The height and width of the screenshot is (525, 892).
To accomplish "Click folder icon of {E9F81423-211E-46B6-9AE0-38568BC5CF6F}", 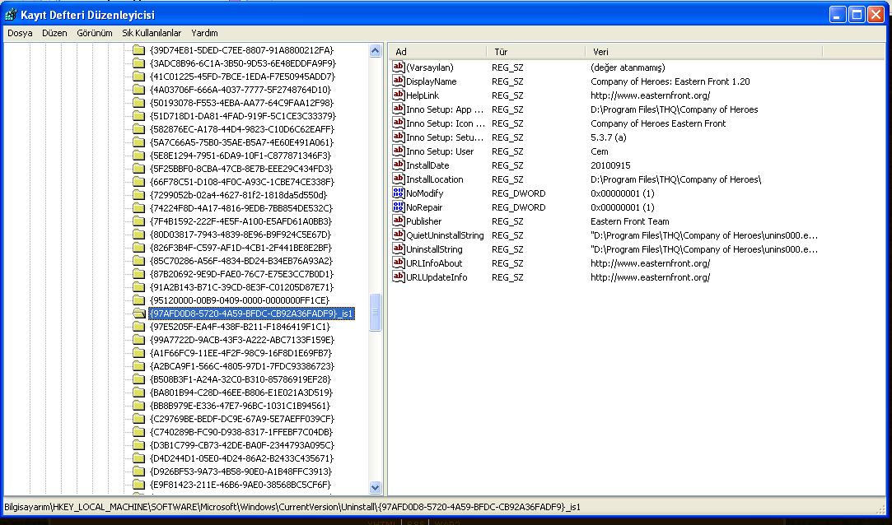I will (x=139, y=485).
